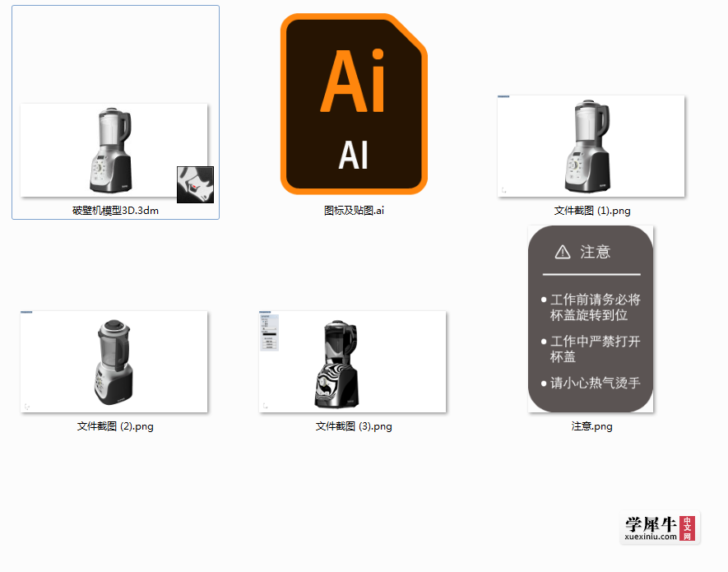
Task: Select the 注意.png warning image thumbnail
Action: click(591, 319)
